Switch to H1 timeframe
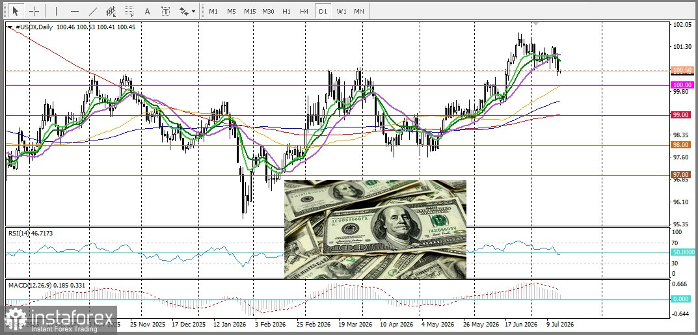698x335 pixels. (x=287, y=11)
